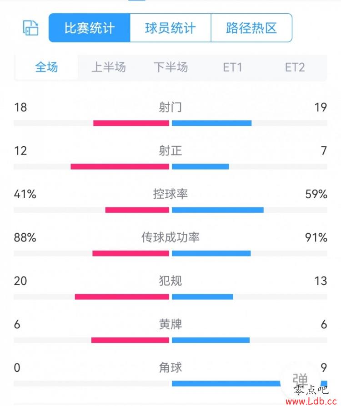Tap the 黄牌 stat label
The width and height of the screenshot is (341, 406).
[x=170, y=324]
